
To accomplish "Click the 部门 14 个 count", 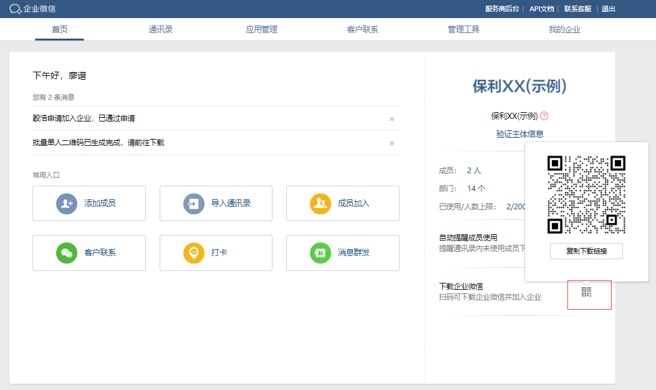I will click(476, 189).
